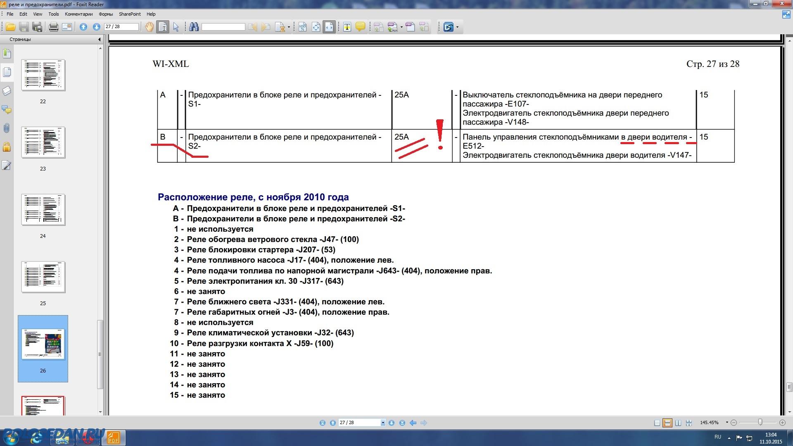Add a yellow Note comment
This screenshot has height=446, width=793.
click(x=360, y=27)
